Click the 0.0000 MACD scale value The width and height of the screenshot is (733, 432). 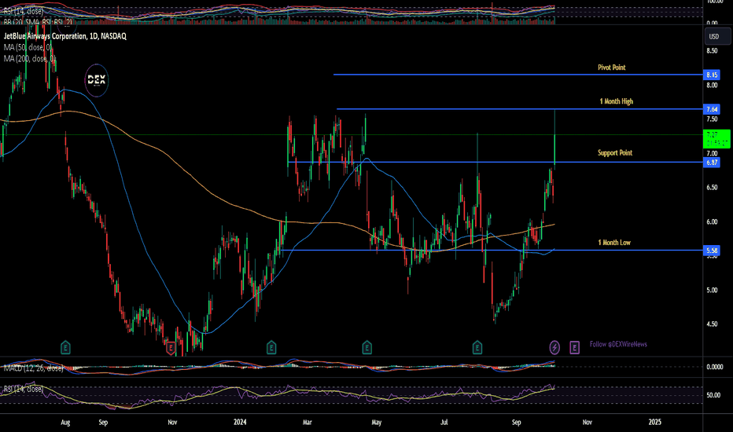tap(714, 367)
